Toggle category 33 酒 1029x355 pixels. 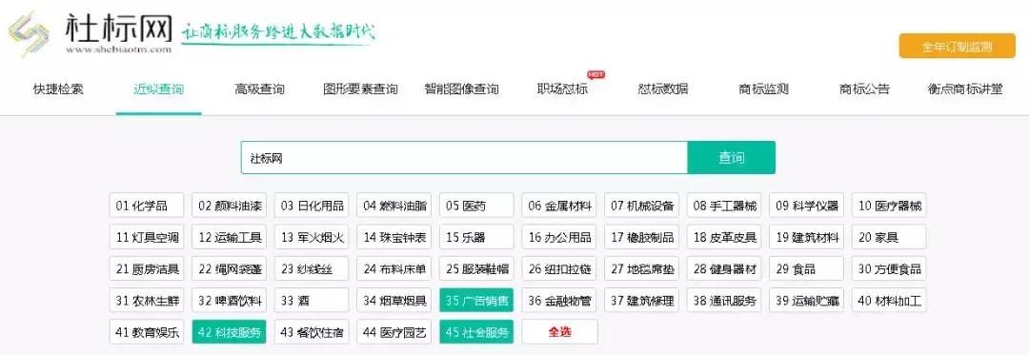pos(312,301)
